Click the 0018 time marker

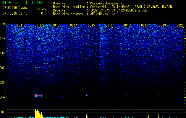click(145, 25)
